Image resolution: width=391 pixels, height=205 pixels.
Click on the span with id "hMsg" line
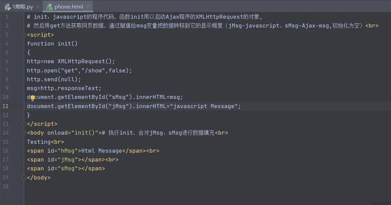[93, 151]
